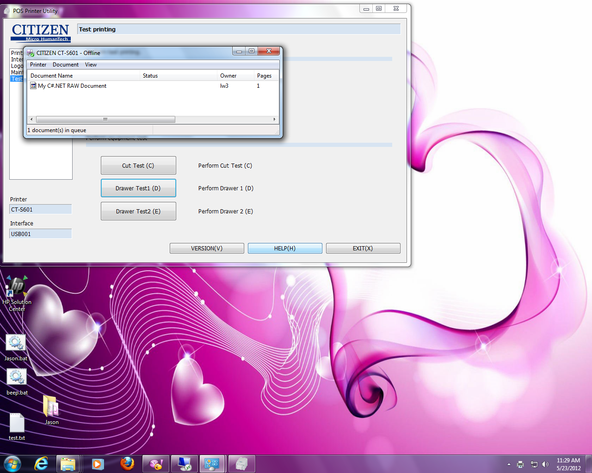The width and height of the screenshot is (592, 473).
Task: Open Windows Media Player from the taskbar
Action: 98,464
